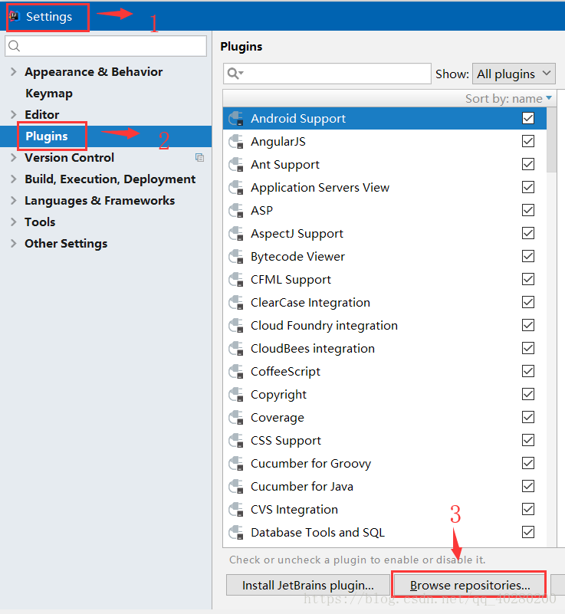Uncheck the Cucumber for Groovy plugin
Image resolution: width=565 pixels, height=614 pixels.
pyautogui.click(x=527, y=463)
